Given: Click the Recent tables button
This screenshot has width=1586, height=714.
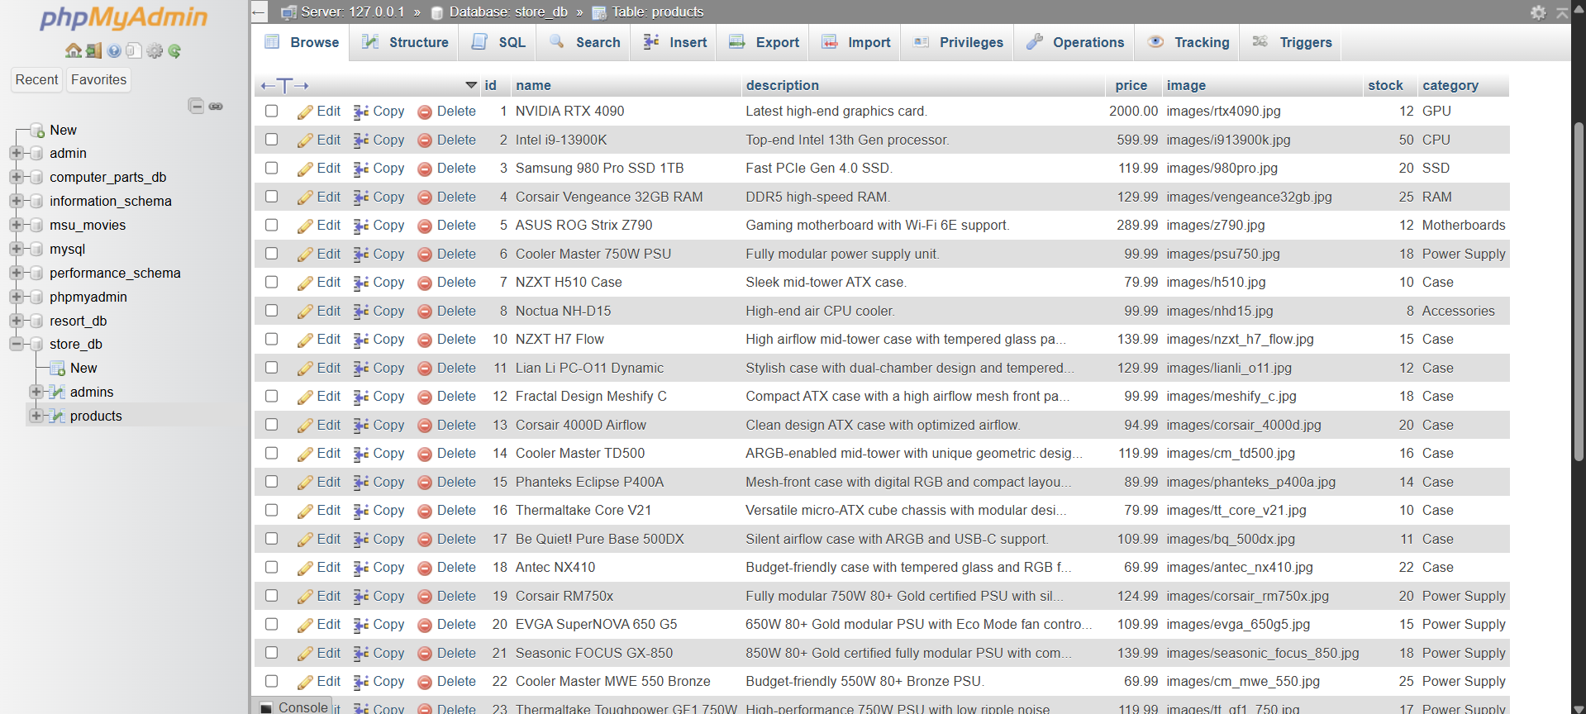Looking at the screenshot, I should (x=36, y=79).
